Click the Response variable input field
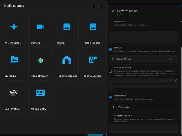 point(143,128)
